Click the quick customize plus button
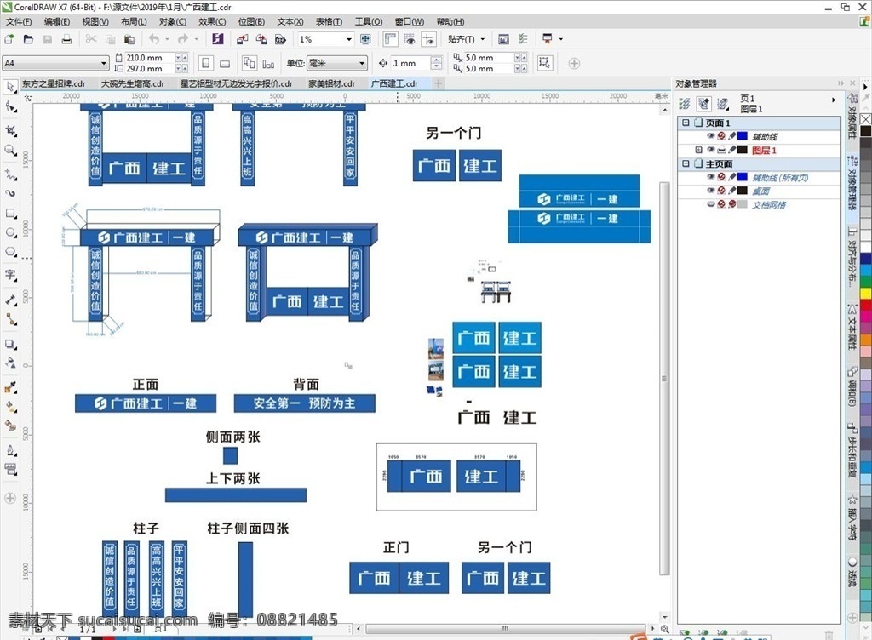This screenshot has width=872, height=640. tap(574, 63)
